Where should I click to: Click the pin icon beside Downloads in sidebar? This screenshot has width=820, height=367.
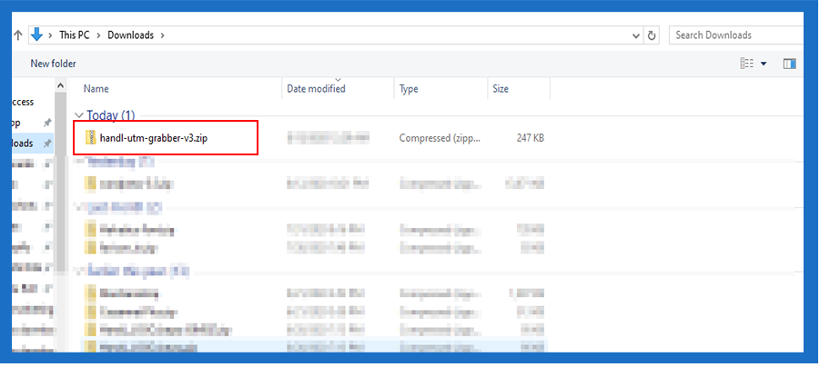47,144
